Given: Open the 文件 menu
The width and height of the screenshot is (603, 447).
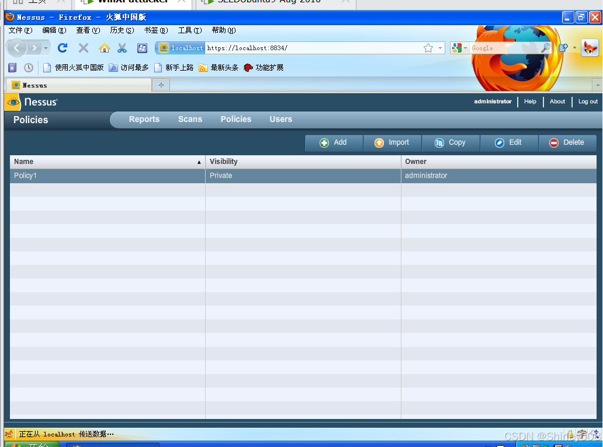Looking at the screenshot, I should point(20,30).
